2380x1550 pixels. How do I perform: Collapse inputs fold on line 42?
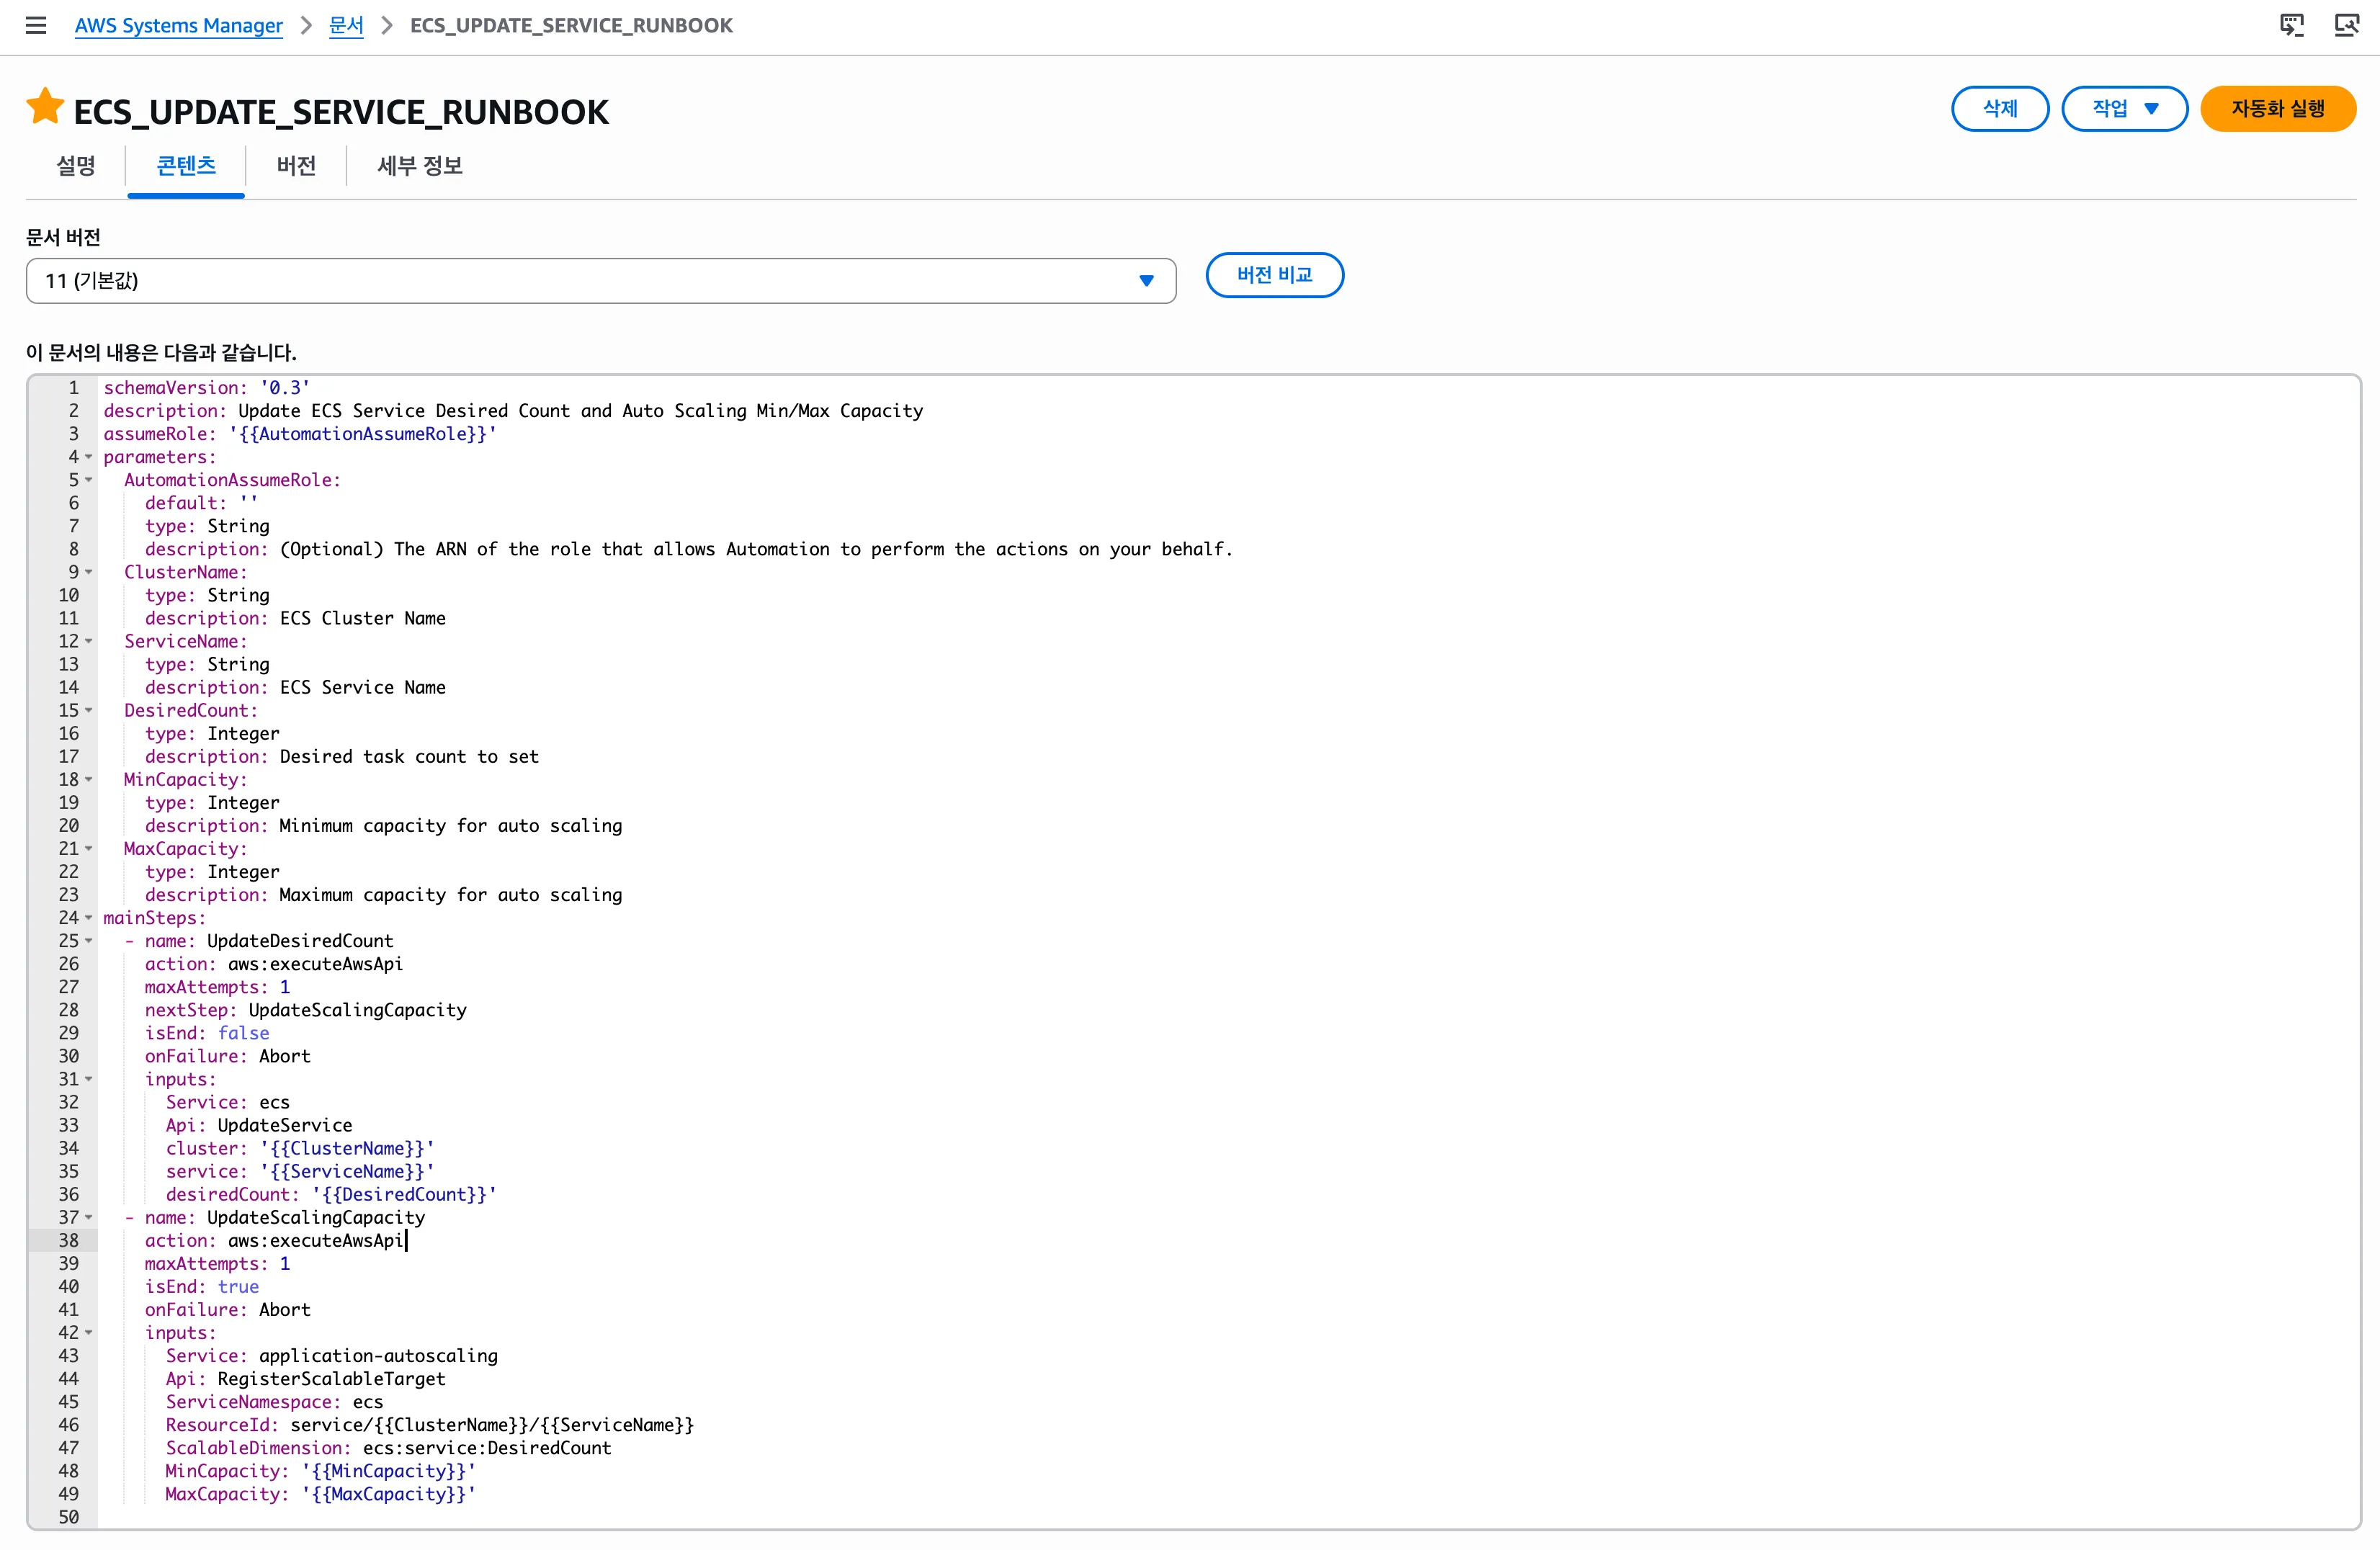tap(88, 1333)
